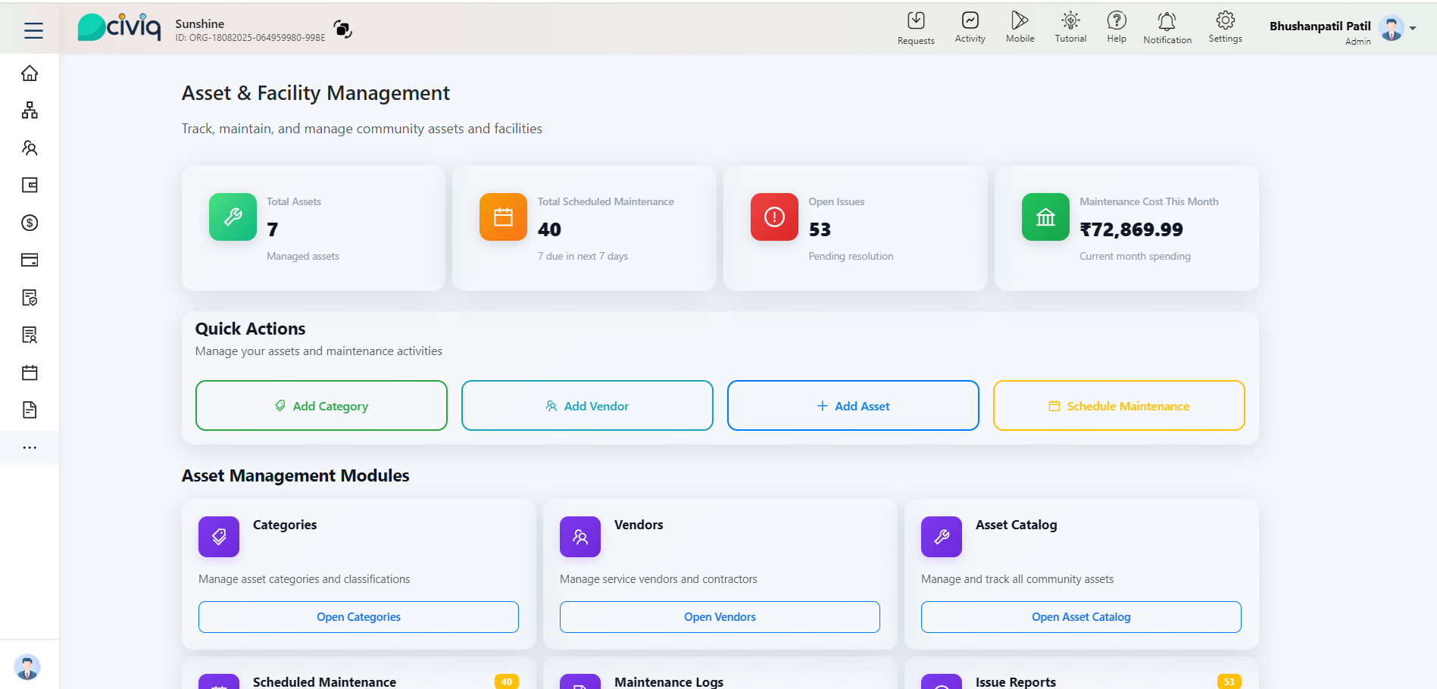Screen dimensions: 1437x689
Task: Open the organization structure sidebar icon
Action: pos(30,111)
